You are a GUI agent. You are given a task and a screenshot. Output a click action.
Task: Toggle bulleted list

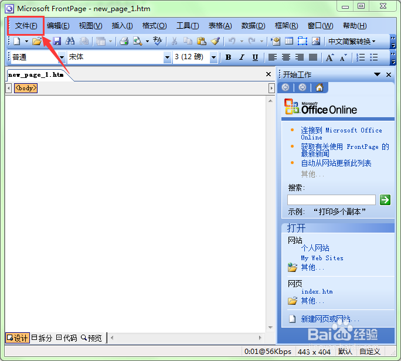[x=373, y=57]
